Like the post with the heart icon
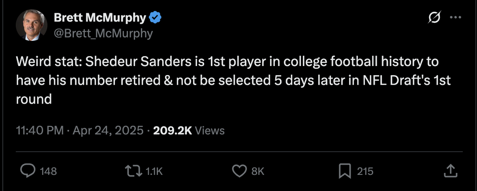The image size is (477, 191). tap(238, 171)
